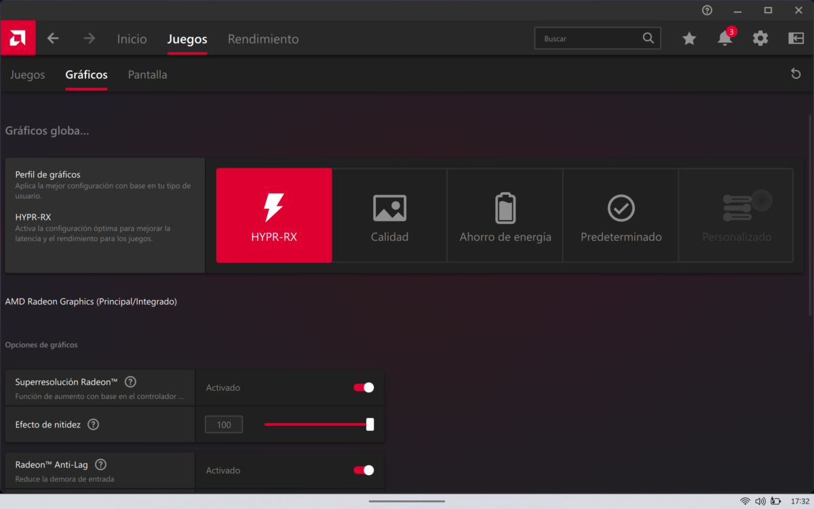Toggle the sidebar panel icon
Screen dimensions: 814x509
pyautogui.click(x=796, y=39)
